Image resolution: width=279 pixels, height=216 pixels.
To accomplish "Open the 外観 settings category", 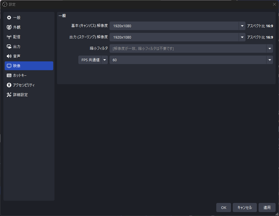I will click(29, 27).
